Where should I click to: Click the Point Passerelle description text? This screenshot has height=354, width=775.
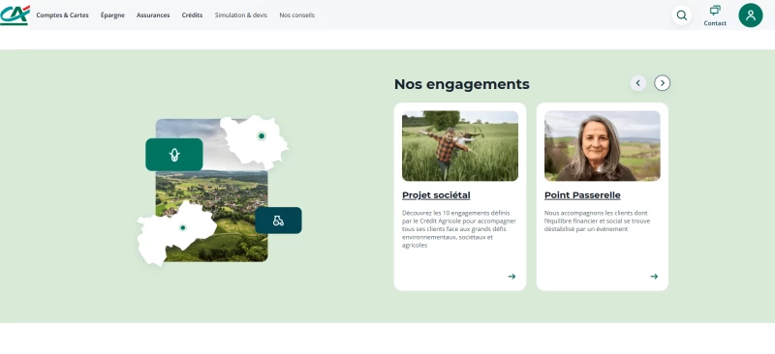pyautogui.click(x=597, y=221)
